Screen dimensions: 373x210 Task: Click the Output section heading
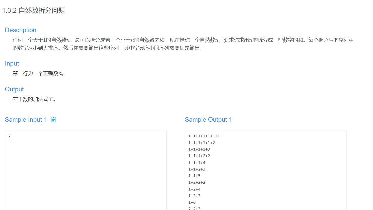[14, 89]
